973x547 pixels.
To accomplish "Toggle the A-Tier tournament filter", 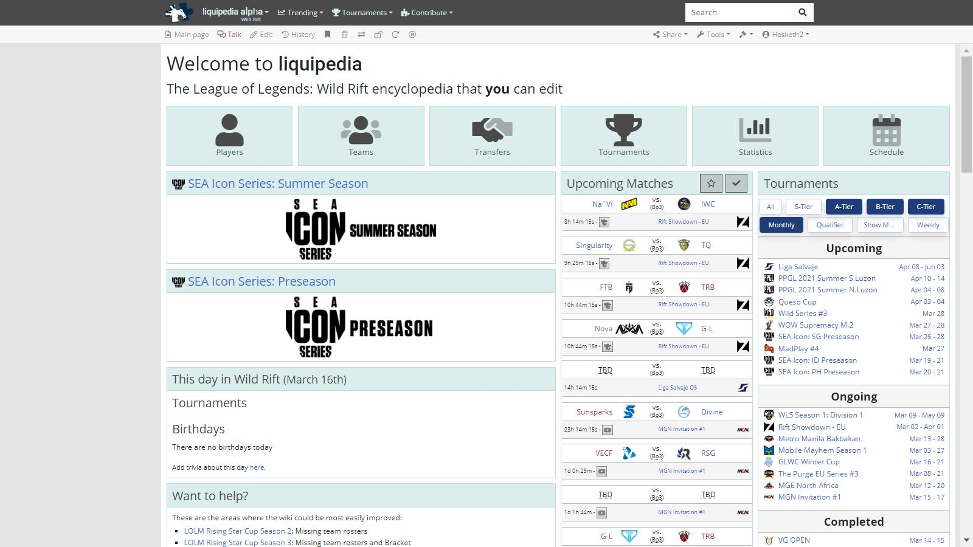I will [x=843, y=207].
